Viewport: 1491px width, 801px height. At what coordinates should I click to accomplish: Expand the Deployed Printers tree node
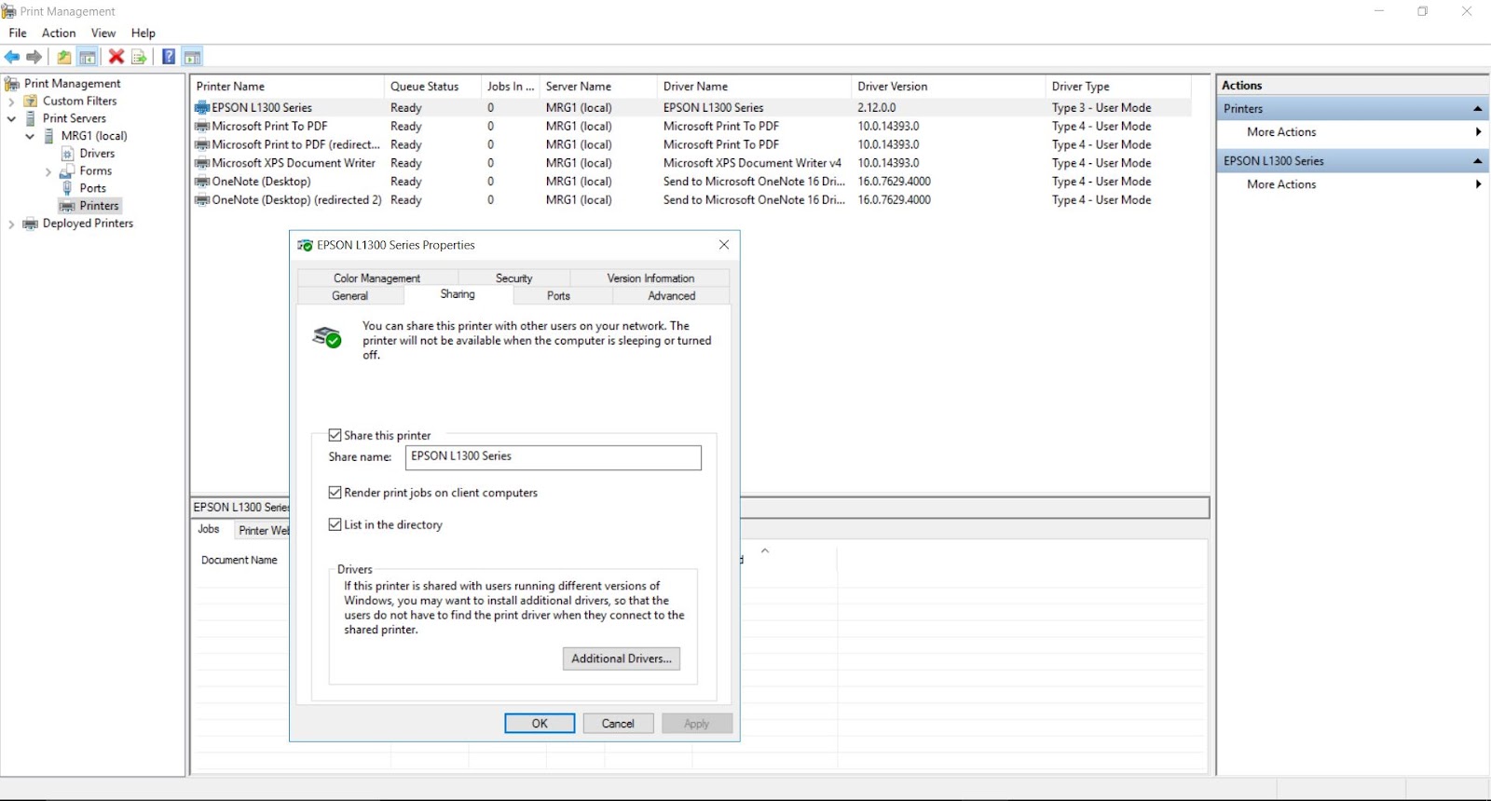[x=11, y=224]
